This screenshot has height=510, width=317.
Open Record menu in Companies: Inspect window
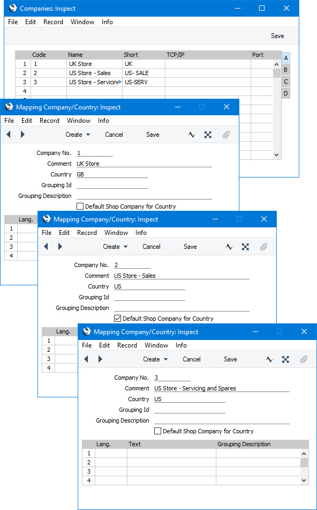tap(53, 22)
